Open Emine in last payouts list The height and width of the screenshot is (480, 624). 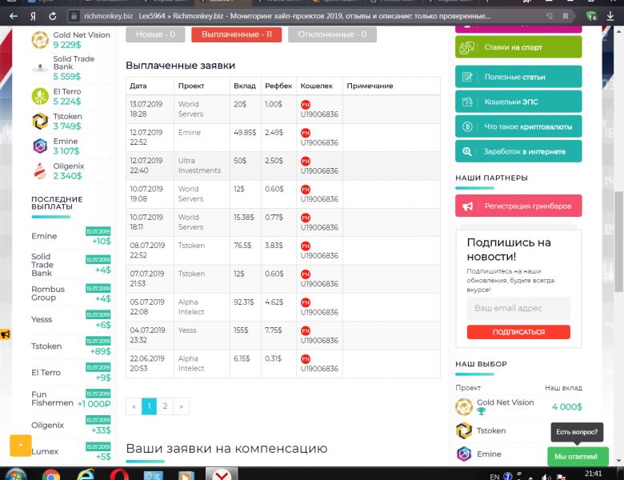point(44,237)
